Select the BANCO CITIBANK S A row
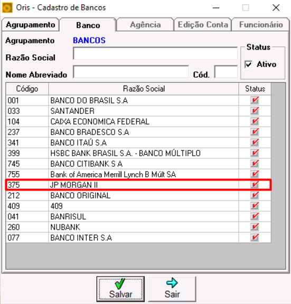Viewport: 291px width, 304px height. click(x=138, y=164)
